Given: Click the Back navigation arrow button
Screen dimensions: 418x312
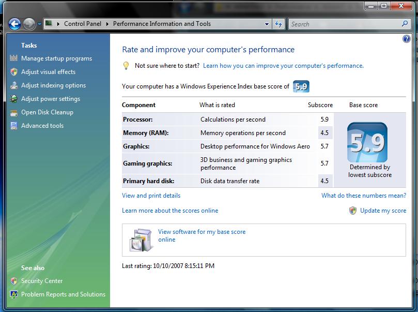Looking at the screenshot, I should pyautogui.click(x=14, y=24).
